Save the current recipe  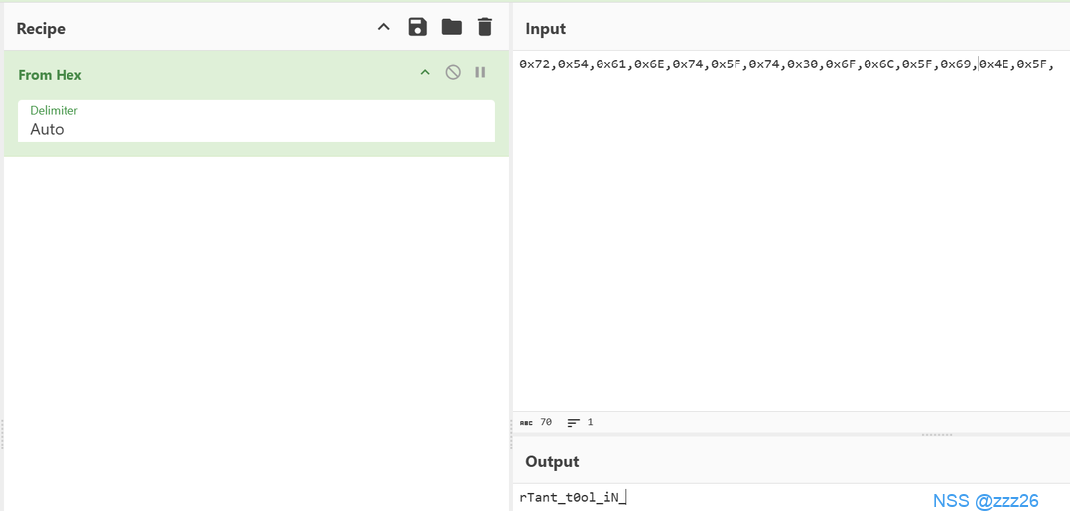pos(418,27)
